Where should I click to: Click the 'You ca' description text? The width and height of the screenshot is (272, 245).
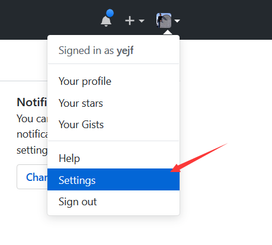[x=32, y=119]
